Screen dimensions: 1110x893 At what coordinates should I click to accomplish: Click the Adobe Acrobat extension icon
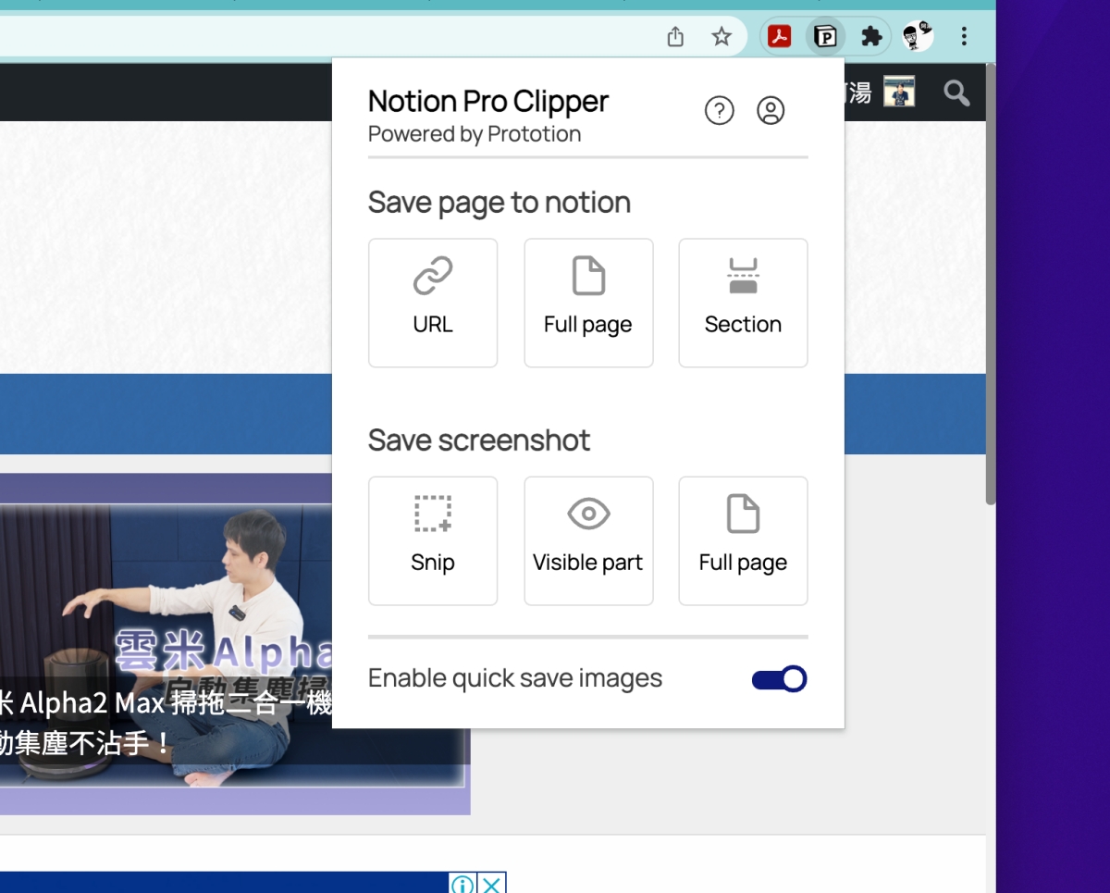[780, 37]
